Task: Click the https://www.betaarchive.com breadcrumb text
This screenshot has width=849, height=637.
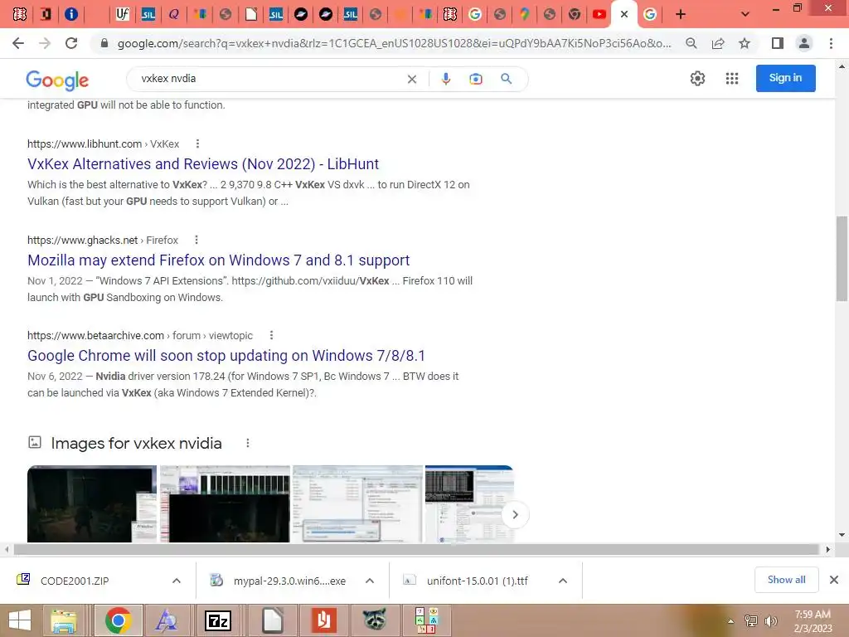Action: pos(95,335)
